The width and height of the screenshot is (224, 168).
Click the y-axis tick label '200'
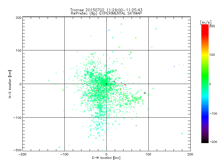[x=18, y=18]
